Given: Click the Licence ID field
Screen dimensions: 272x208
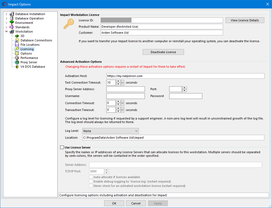Looking at the screenshot, I should click(162, 20).
